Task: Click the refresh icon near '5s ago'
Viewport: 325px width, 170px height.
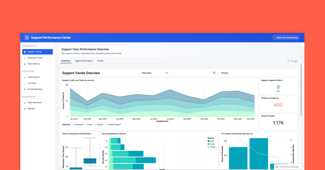Action: (288, 61)
